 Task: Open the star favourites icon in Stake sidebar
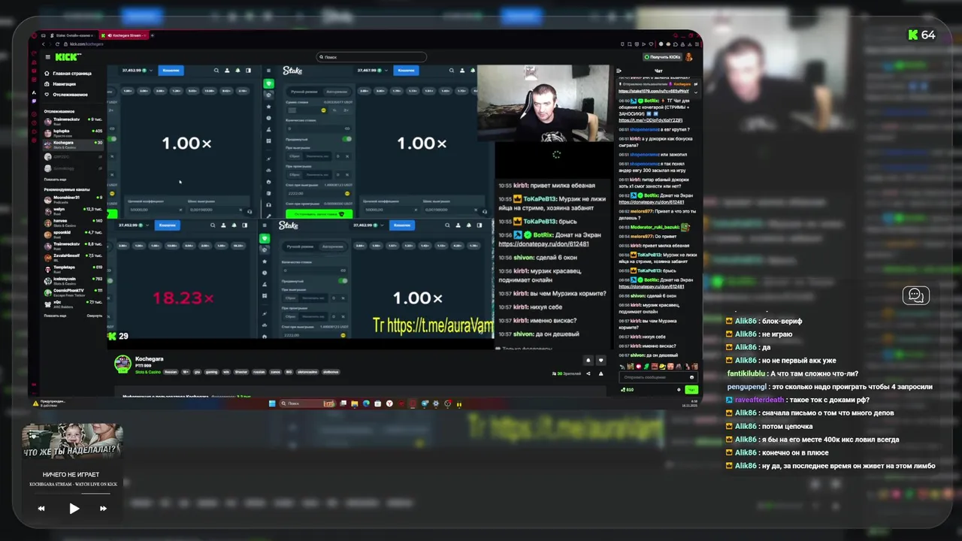click(x=268, y=107)
